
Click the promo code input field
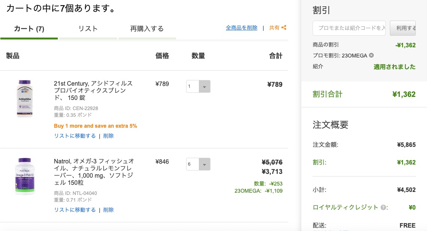(x=349, y=28)
